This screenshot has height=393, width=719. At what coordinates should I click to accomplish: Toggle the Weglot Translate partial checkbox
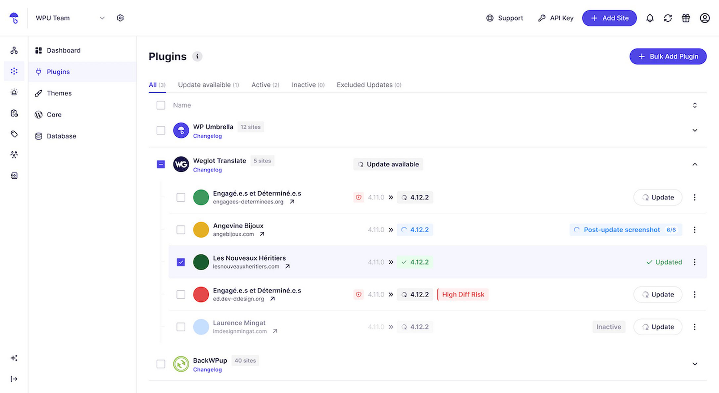point(161,164)
